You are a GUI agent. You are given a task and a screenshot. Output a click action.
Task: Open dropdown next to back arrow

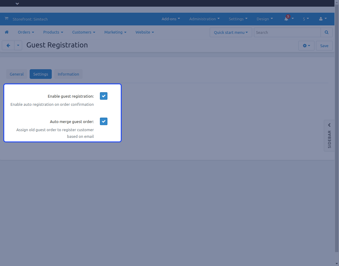[18, 46]
